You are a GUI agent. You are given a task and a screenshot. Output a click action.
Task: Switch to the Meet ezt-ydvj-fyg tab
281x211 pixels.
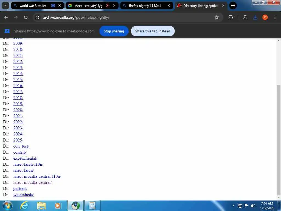92,5
